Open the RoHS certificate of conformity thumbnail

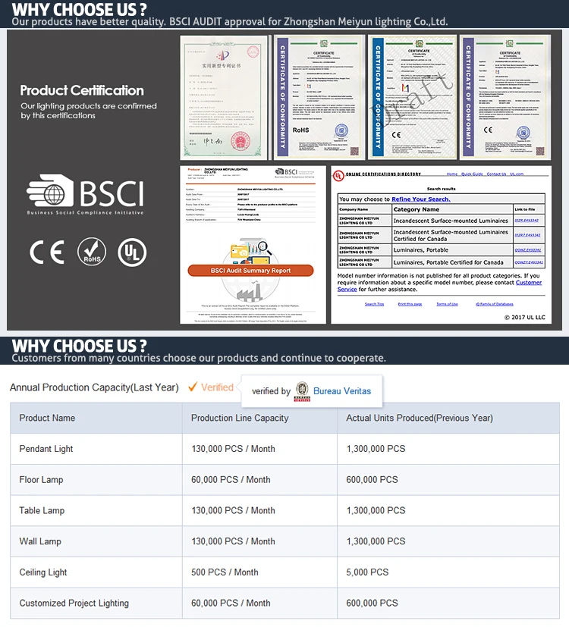point(319,98)
